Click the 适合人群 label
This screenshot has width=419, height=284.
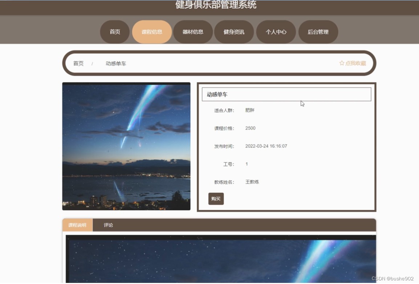tap(224, 110)
